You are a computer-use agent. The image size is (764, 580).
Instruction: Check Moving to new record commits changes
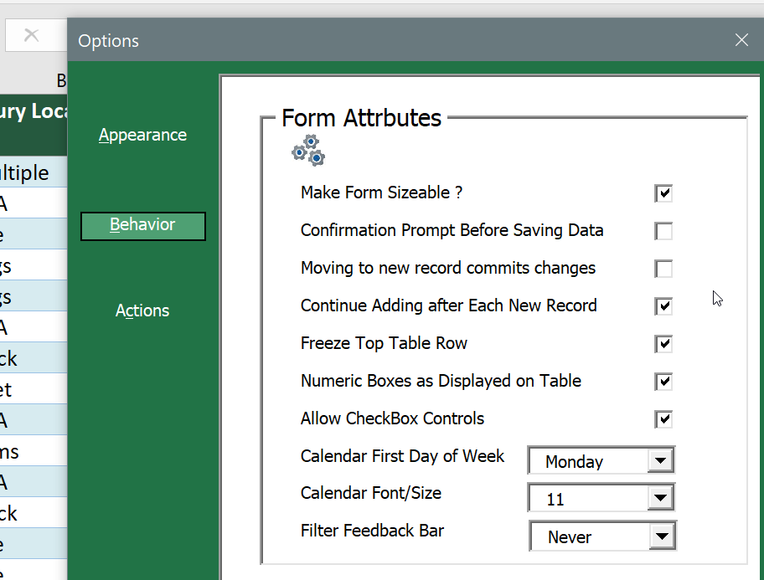point(663,269)
